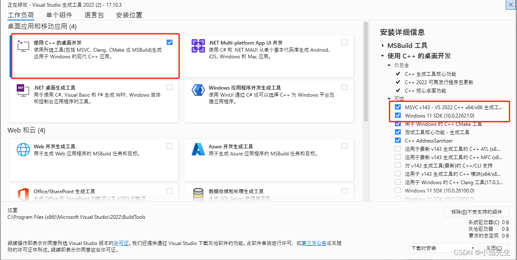
Task: Switch to the 单个组件 tab
Action: 59,15
